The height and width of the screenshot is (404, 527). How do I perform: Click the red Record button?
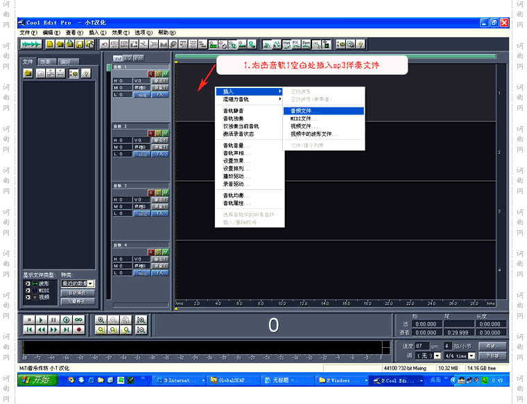tap(78, 330)
